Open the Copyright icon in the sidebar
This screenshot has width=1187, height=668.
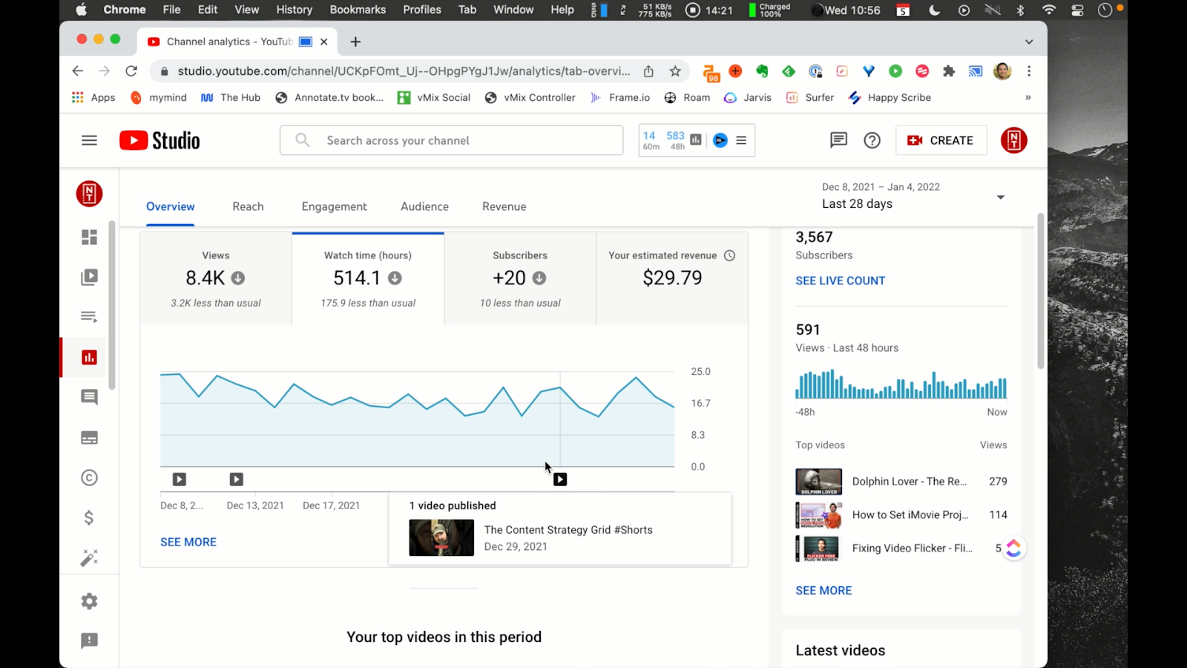(x=89, y=478)
